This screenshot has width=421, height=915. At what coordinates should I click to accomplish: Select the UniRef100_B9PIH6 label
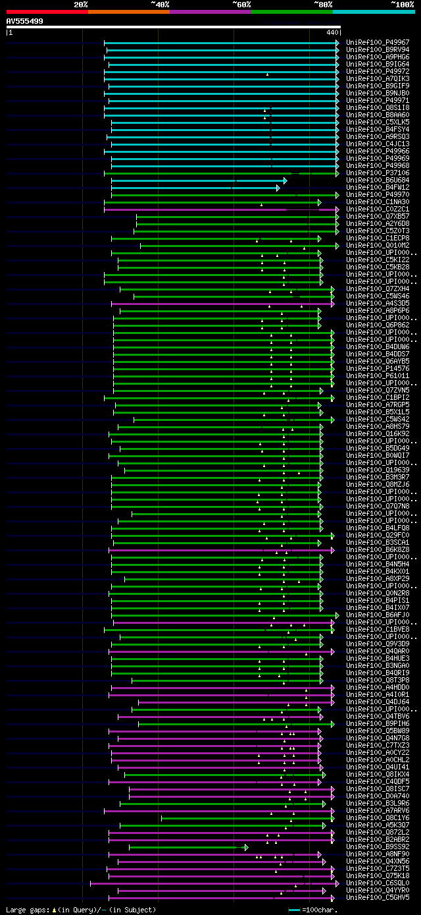click(378, 723)
